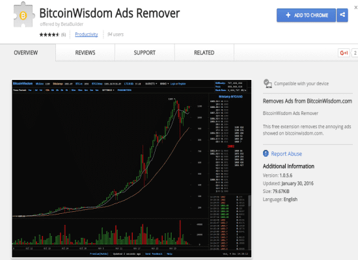Open the Reviews tab
Image resolution: width=358 pixels, height=260 pixels.
[85, 53]
